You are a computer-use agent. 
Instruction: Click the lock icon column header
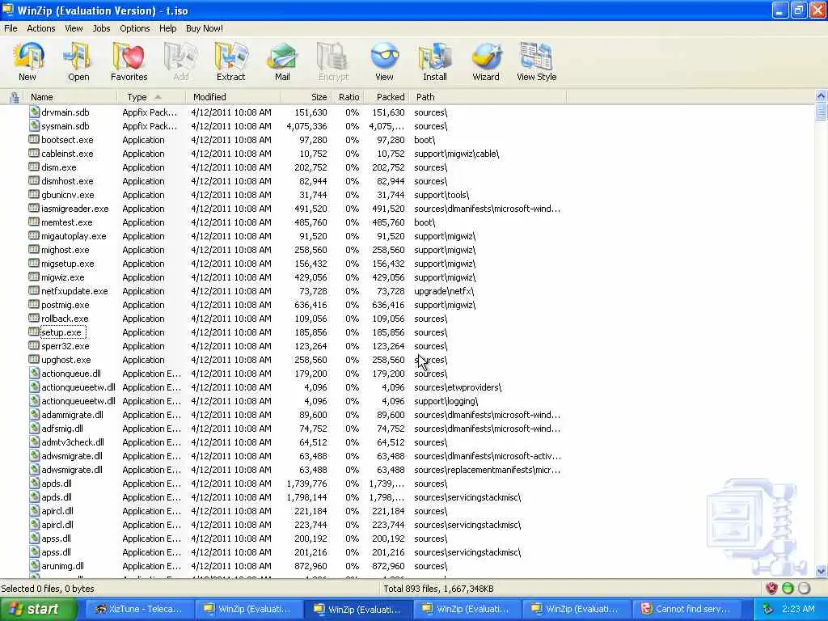click(x=15, y=97)
